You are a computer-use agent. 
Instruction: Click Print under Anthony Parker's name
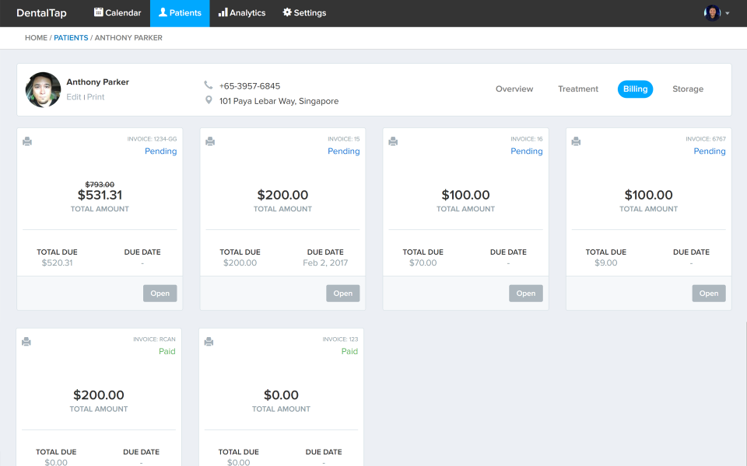click(x=96, y=97)
